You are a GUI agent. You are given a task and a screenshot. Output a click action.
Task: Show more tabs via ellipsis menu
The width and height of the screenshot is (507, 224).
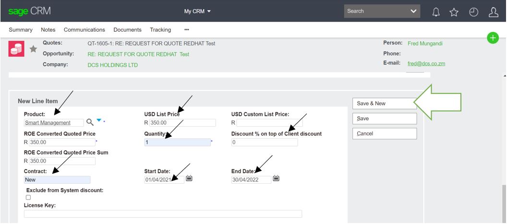[x=186, y=30]
